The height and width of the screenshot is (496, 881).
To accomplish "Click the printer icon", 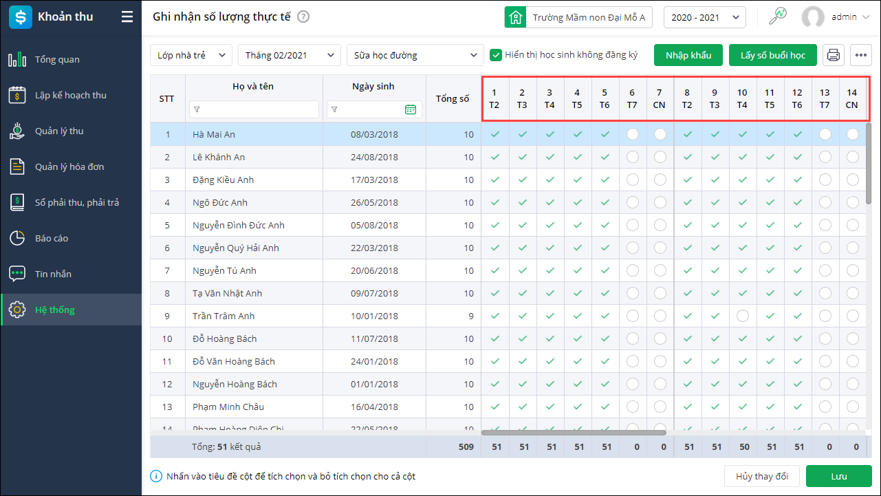I will [x=834, y=55].
